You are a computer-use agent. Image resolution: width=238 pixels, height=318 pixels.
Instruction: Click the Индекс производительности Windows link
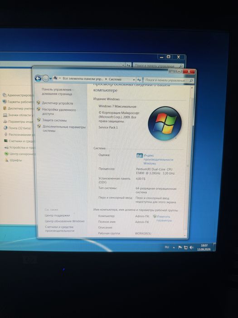[x=158, y=159]
